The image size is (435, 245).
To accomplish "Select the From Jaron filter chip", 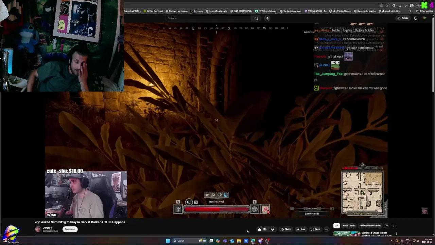I will [x=349, y=226].
